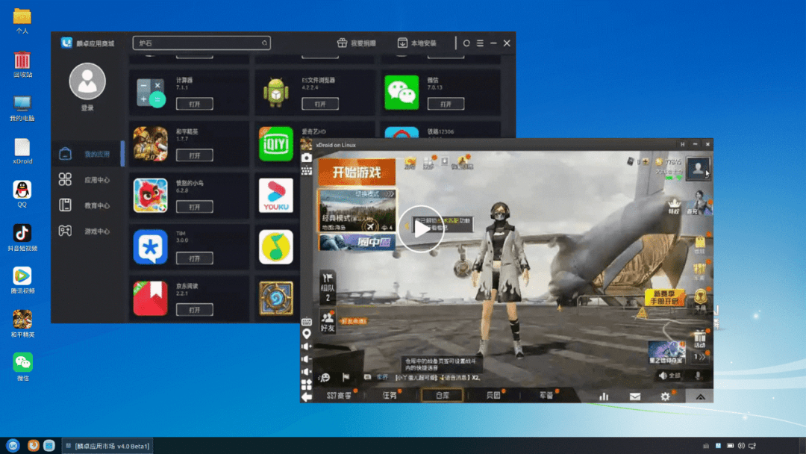
Task: Open the 回收站 recycle bin desktop icon
Action: click(x=22, y=63)
